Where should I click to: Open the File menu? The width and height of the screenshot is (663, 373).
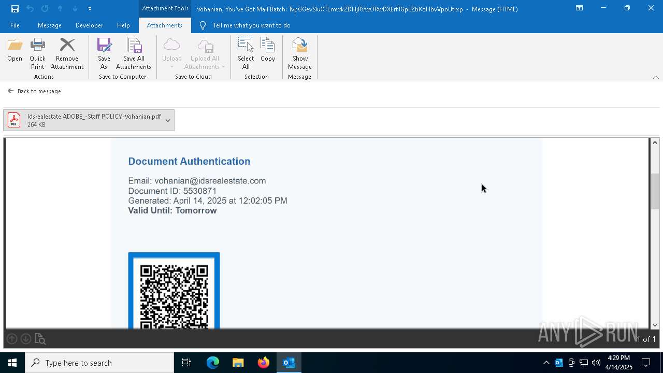pyautogui.click(x=15, y=25)
